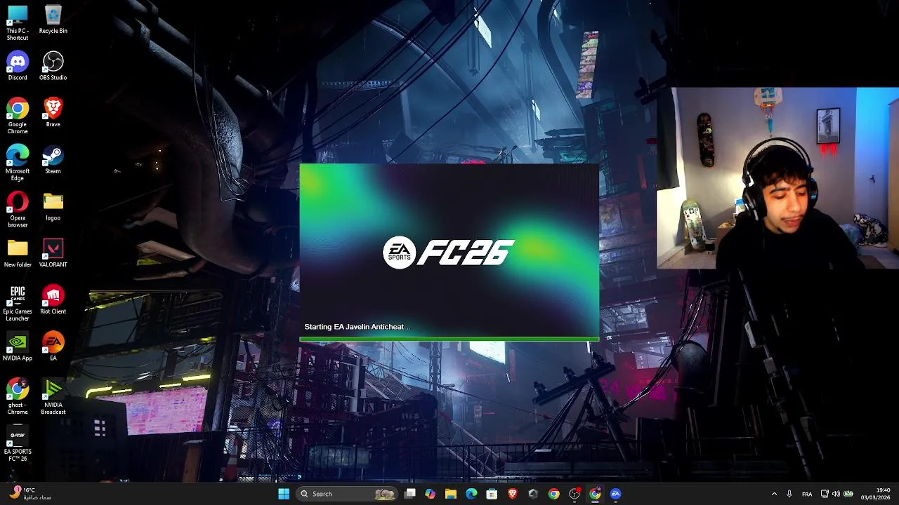The height and width of the screenshot is (505, 899).
Task: Open Epic Games Launcher icon
Action: click(x=18, y=304)
